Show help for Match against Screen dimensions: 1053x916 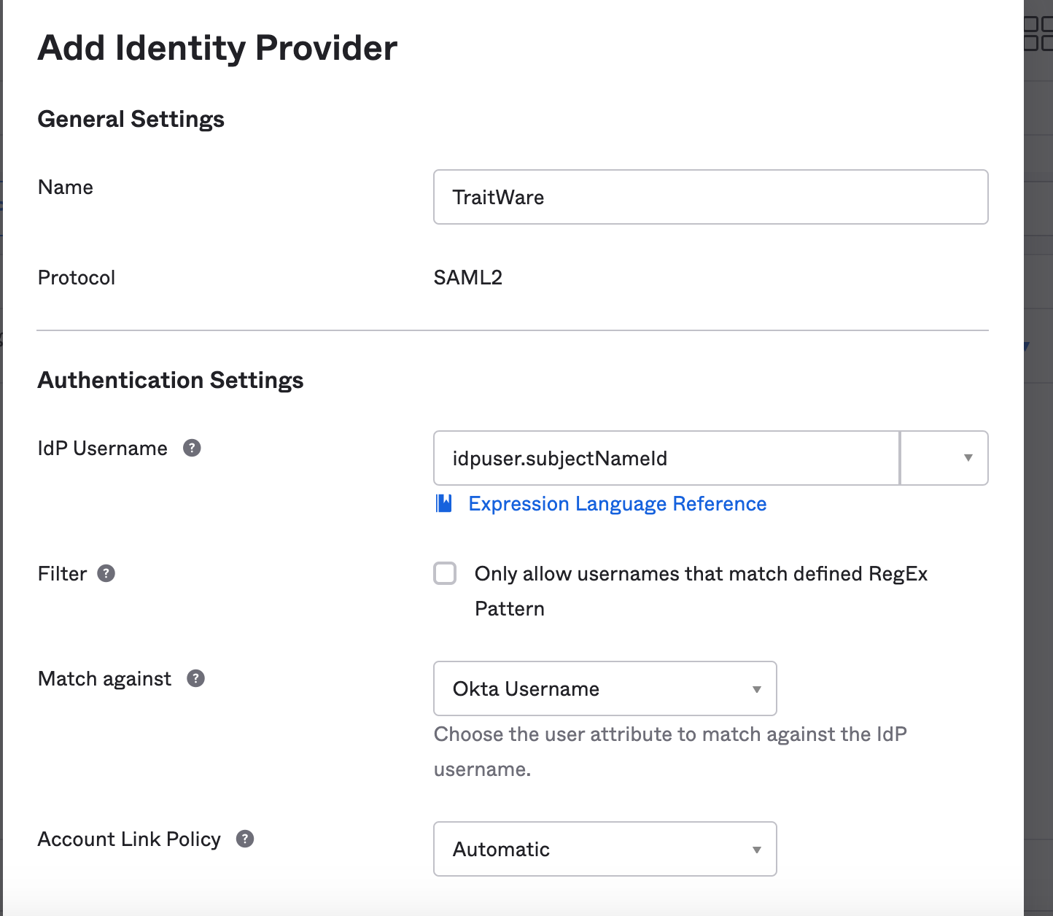click(x=195, y=678)
